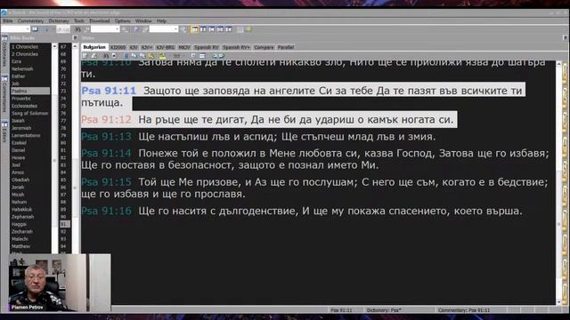Open the Dictionaries vertical side tab
Viewport: 570px width, 320px height.
[4, 52]
